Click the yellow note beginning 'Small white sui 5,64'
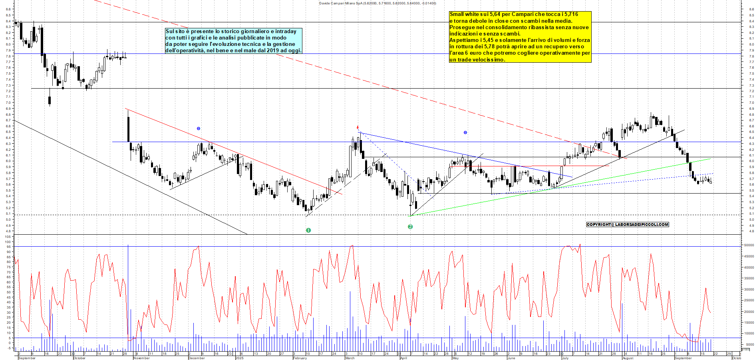The image size is (755, 360). coord(520,37)
